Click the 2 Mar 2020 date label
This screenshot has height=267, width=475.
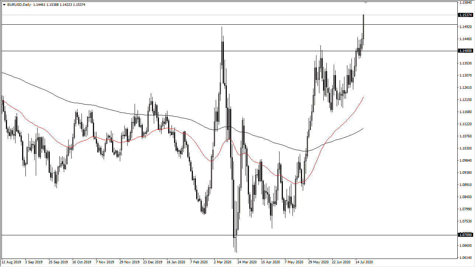pos(222,262)
